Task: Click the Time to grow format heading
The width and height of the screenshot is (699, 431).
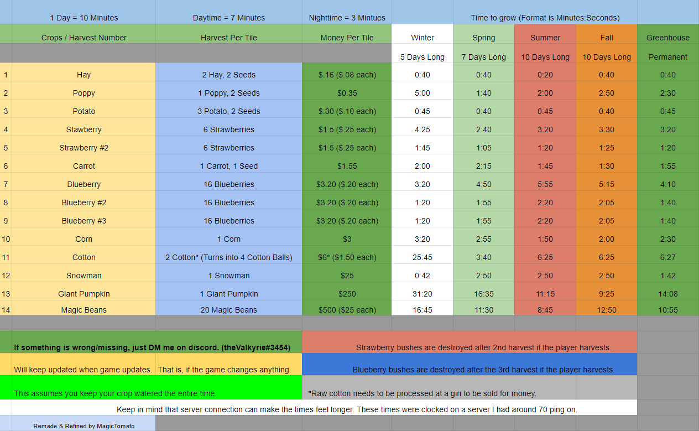Action: pyautogui.click(x=545, y=18)
